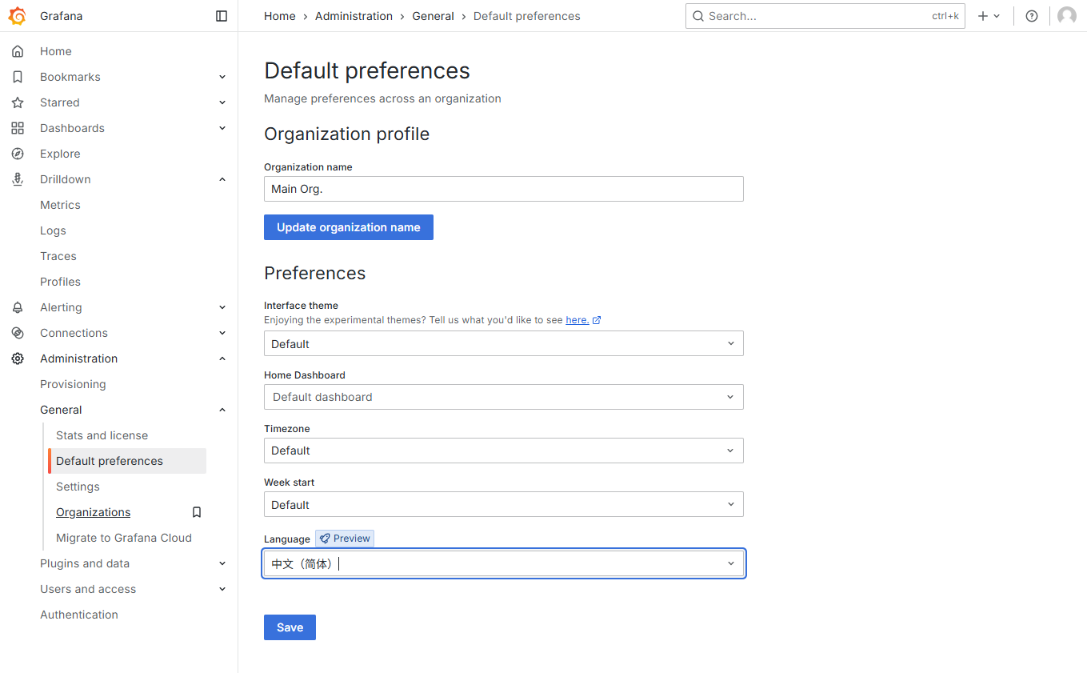This screenshot has width=1087, height=673.
Task: Click the Starred star icon
Action: pyautogui.click(x=18, y=102)
